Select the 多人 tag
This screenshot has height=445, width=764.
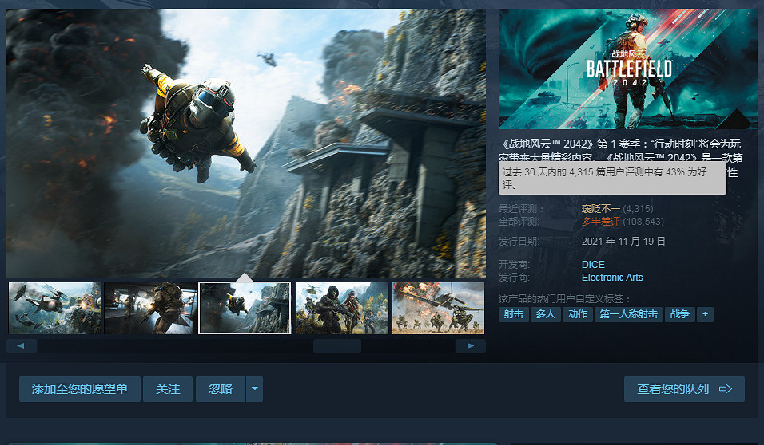coord(546,314)
